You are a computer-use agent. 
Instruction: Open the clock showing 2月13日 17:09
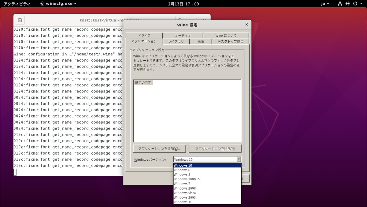click(x=183, y=4)
